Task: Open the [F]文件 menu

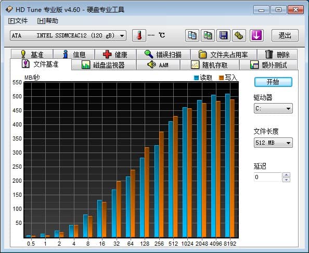Action: point(18,21)
